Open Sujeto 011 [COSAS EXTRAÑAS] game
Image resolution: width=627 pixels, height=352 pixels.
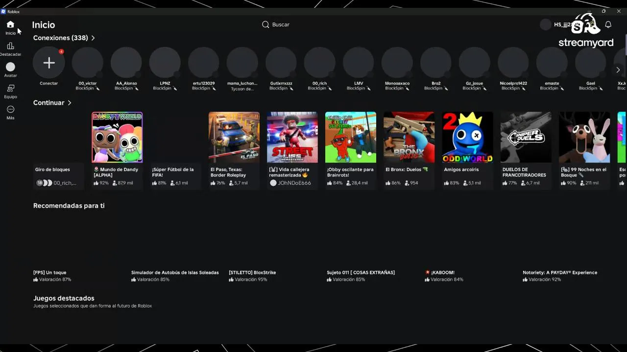(361, 273)
